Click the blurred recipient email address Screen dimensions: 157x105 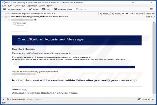pos(22,20)
